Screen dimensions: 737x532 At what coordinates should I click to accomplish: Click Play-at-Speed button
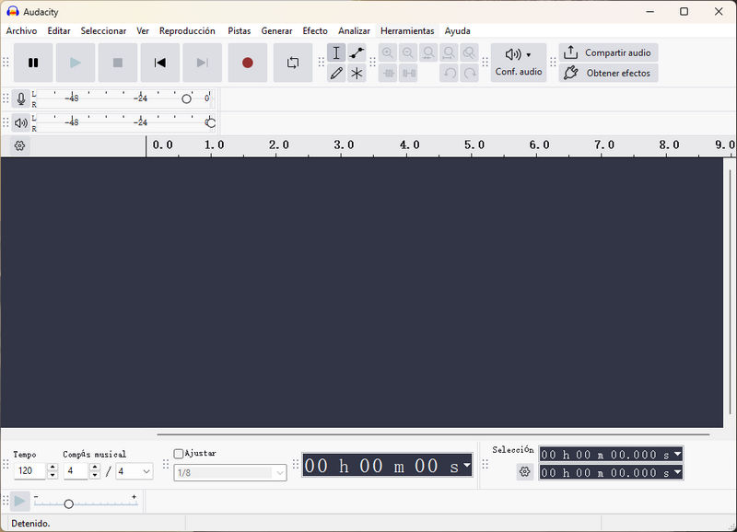[19, 501]
